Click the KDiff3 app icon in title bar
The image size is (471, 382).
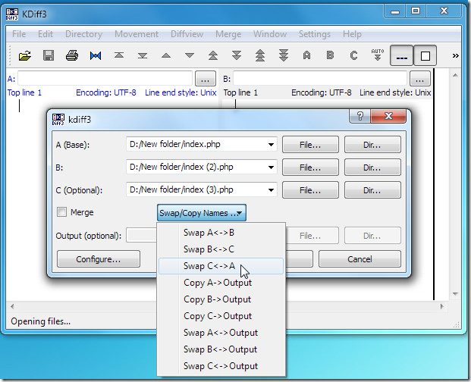point(12,14)
